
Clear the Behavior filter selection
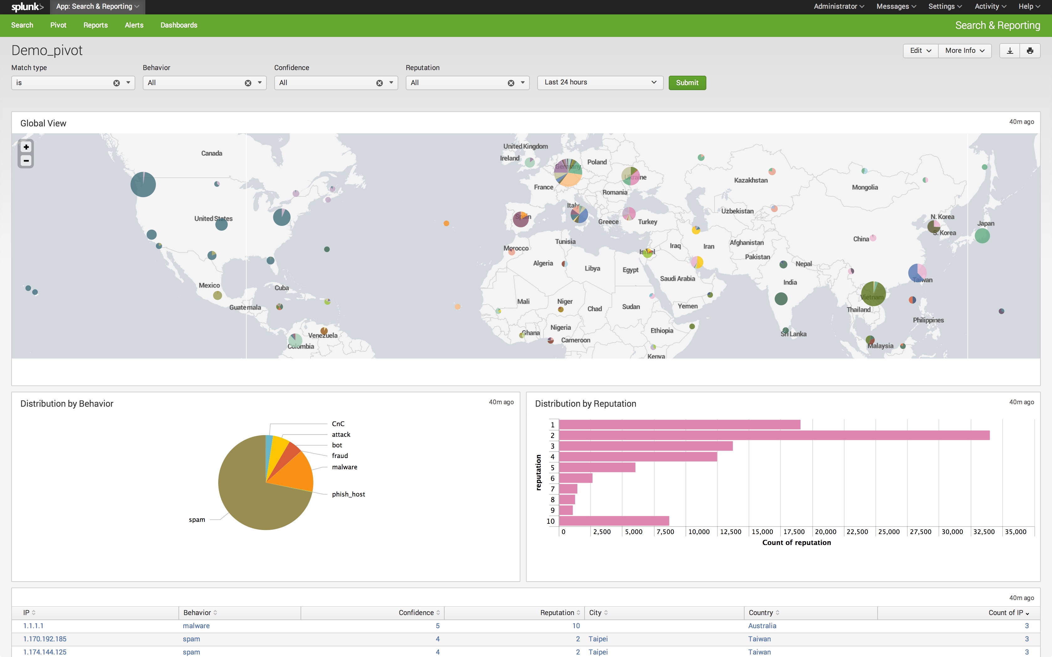[248, 83]
